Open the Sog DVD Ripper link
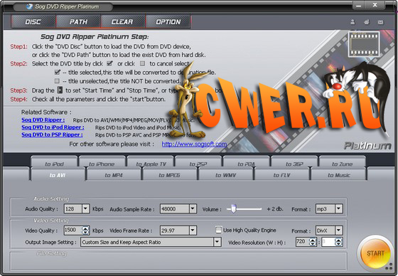This screenshot has width=398, height=276. (x=43, y=120)
